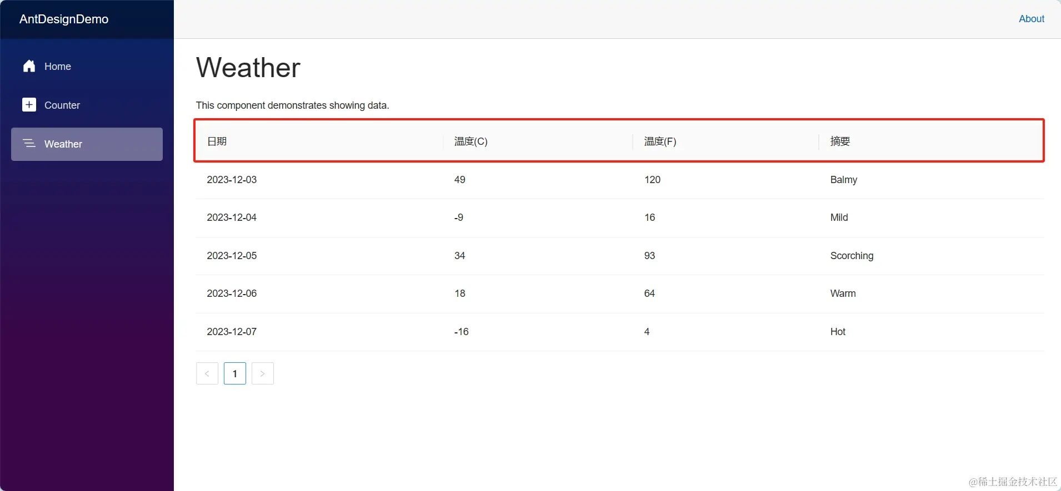Click Celsius value -9

coord(459,217)
